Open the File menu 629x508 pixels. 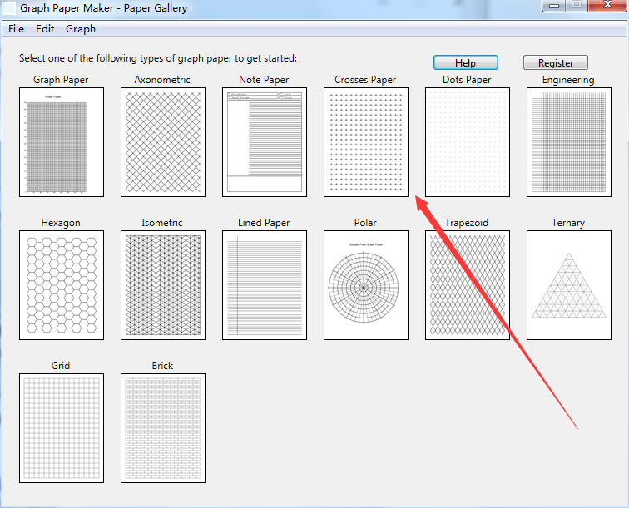pos(16,29)
